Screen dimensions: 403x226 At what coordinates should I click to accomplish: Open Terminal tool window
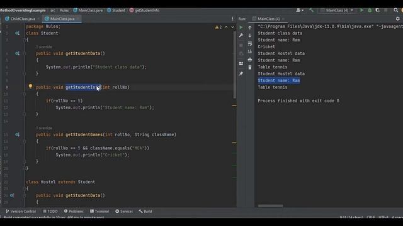tap(99, 212)
